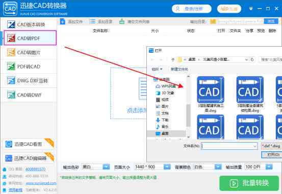Open the title bar dropdown menu icon

pos(251,9)
